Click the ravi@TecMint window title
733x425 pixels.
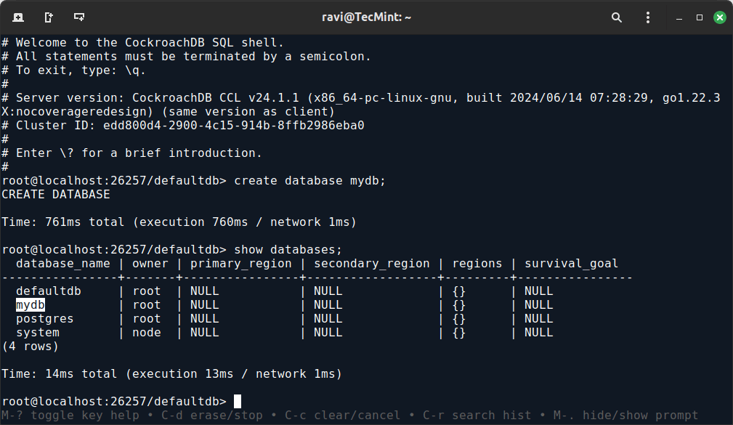[x=367, y=17]
